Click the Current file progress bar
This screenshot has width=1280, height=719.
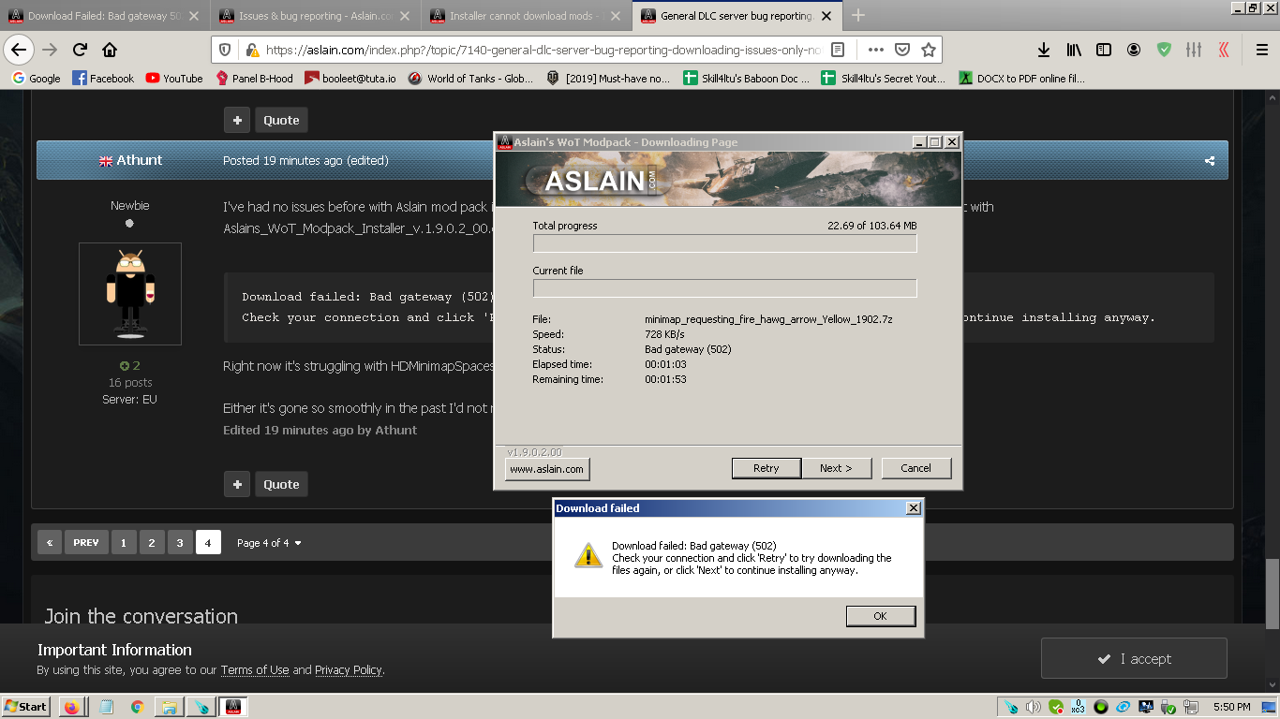point(724,288)
